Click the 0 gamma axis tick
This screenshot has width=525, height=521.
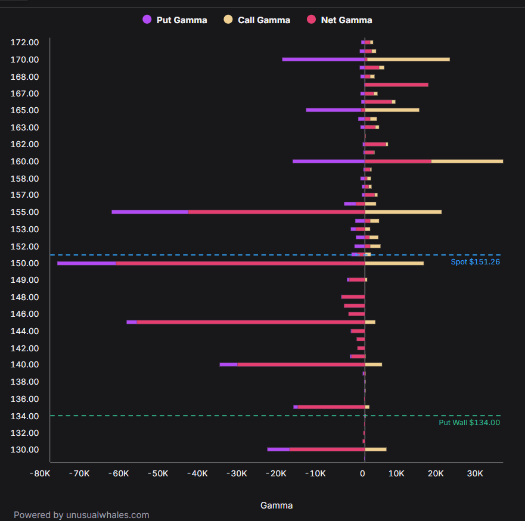pyautogui.click(x=362, y=473)
